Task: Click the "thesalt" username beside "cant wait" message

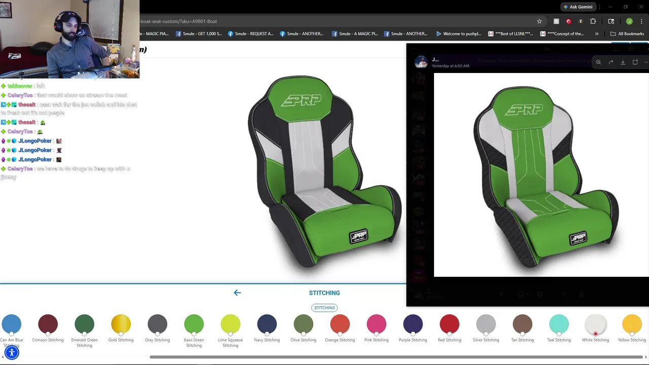Action: pos(27,104)
